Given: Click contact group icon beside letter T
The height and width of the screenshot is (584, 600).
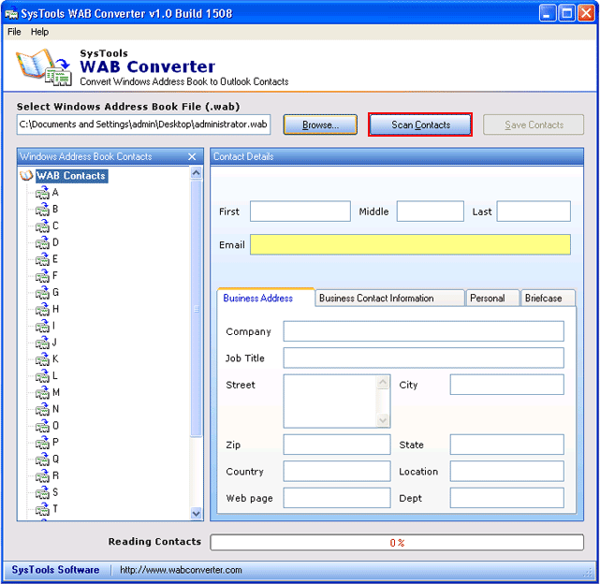Looking at the screenshot, I should pyautogui.click(x=42, y=509).
